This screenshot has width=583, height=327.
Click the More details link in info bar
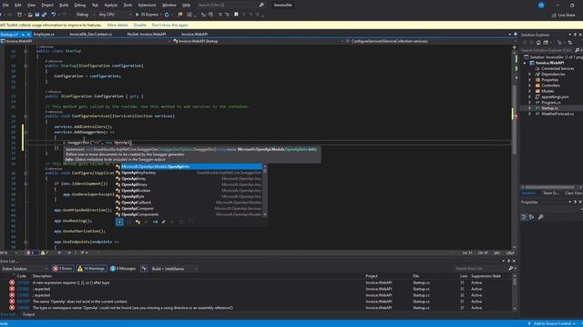118,25
